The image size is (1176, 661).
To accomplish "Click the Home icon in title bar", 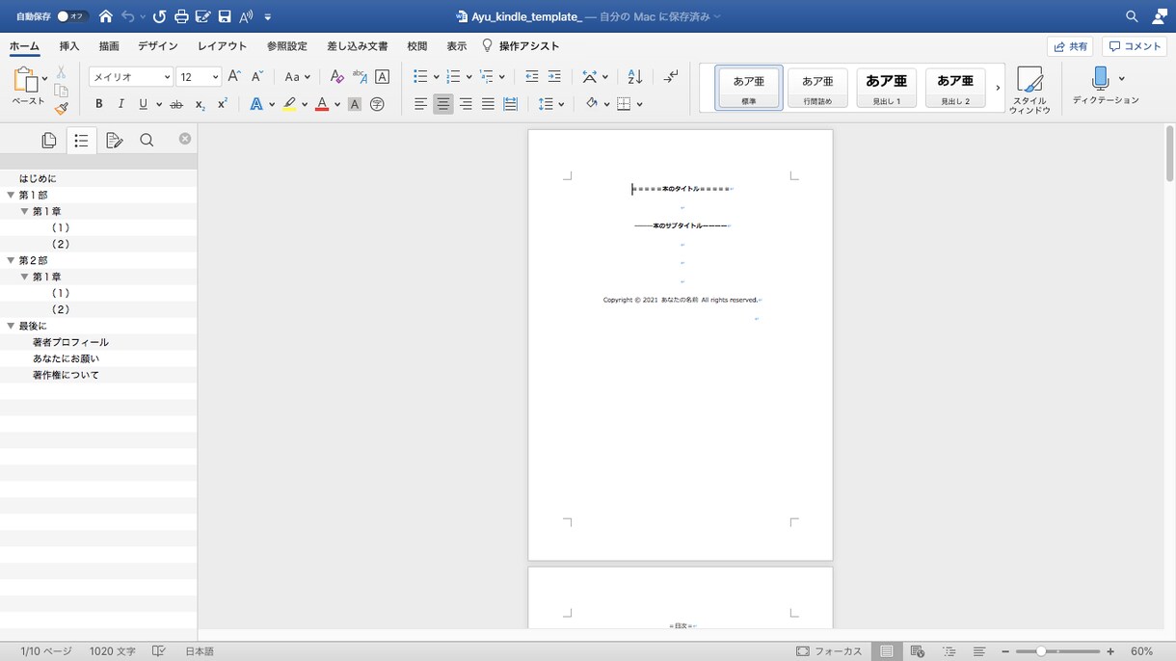I will [106, 16].
